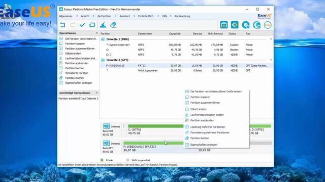This screenshot has width=325, height=182.
Task: Choose Partition zusammenführen in context menu
Action: click(x=205, y=103)
